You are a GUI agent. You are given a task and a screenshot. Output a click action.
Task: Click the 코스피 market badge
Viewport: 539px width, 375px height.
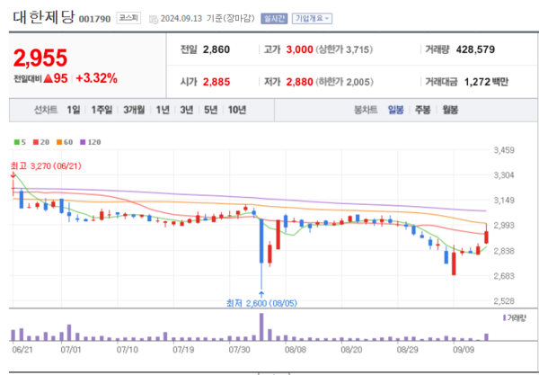[128, 18]
